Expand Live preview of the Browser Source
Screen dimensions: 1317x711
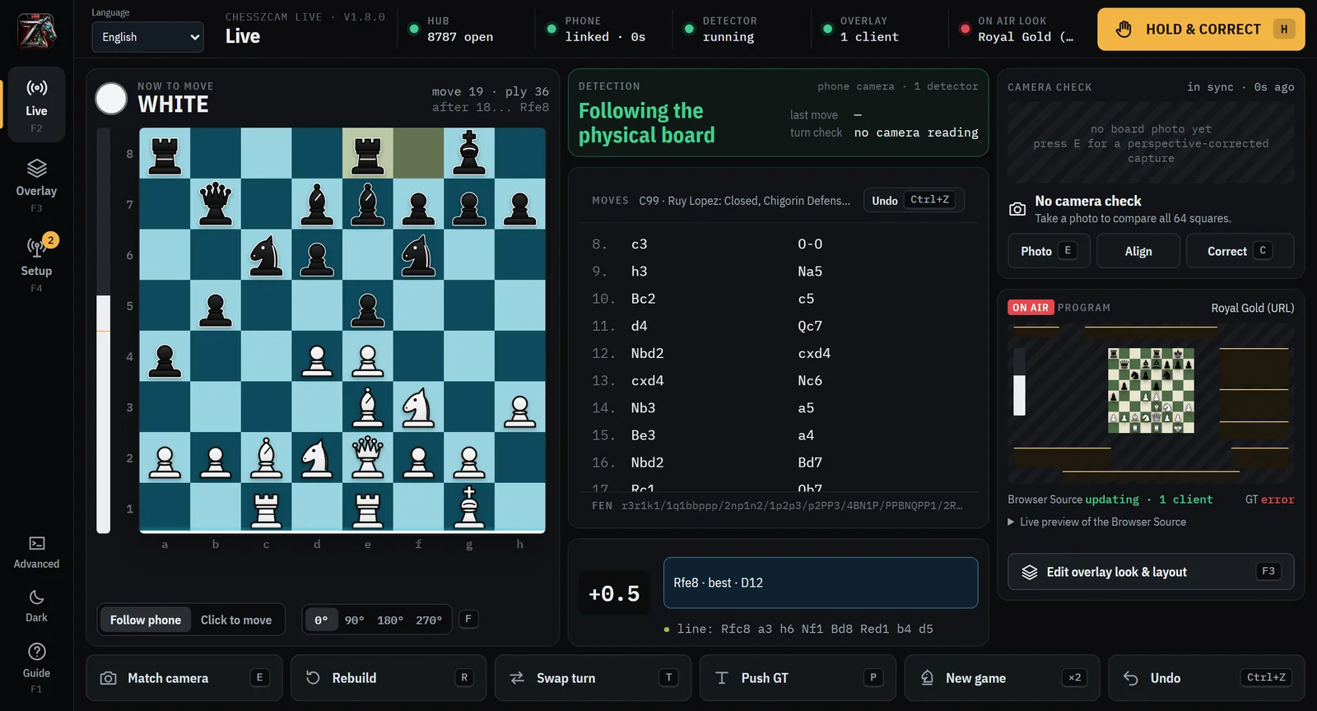(1097, 522)
